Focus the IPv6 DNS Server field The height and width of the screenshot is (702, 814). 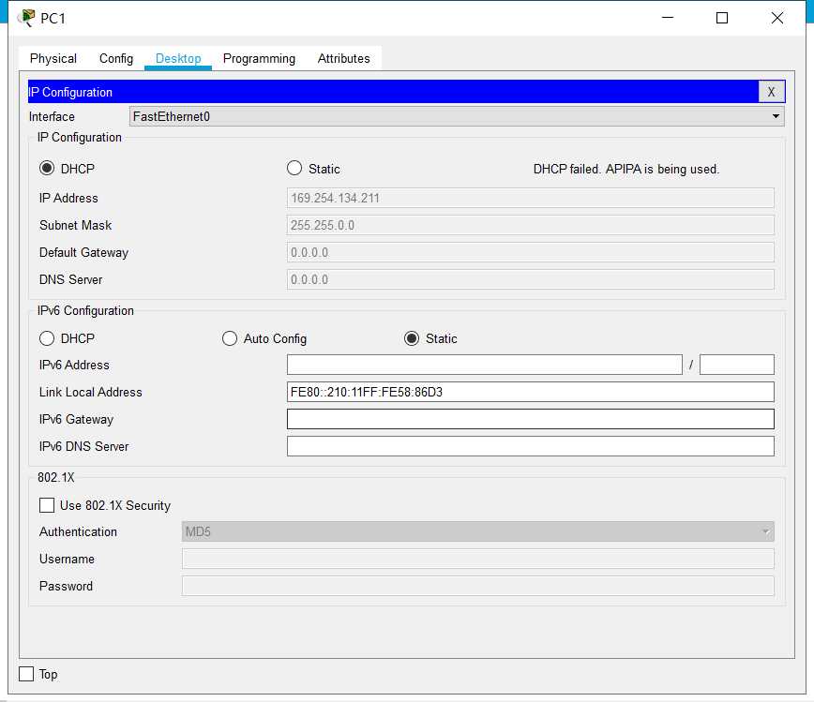[530, 446]
